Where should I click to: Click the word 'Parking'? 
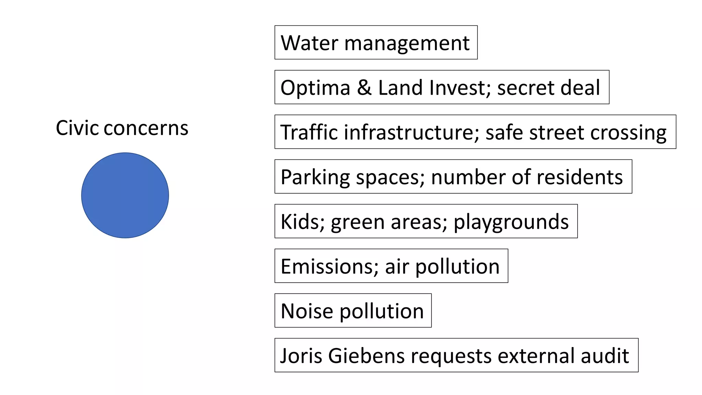click(315, 177)
